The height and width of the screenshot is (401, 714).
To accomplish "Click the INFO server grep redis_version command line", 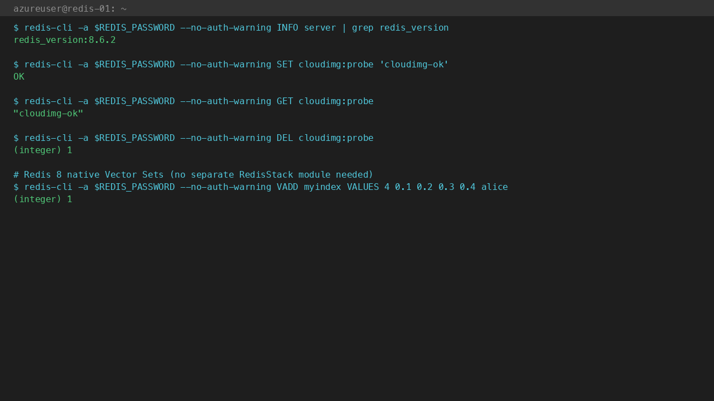I will click(x=231, y=28).
